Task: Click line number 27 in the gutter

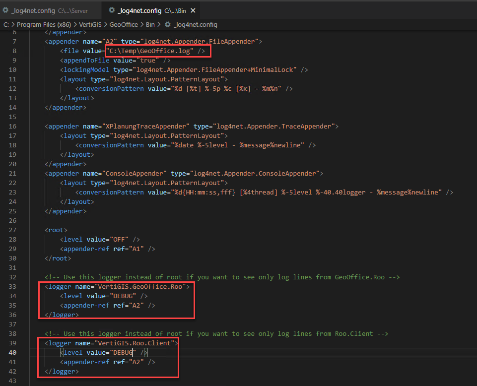Action: pyautogui.click(x=12, y=230)
